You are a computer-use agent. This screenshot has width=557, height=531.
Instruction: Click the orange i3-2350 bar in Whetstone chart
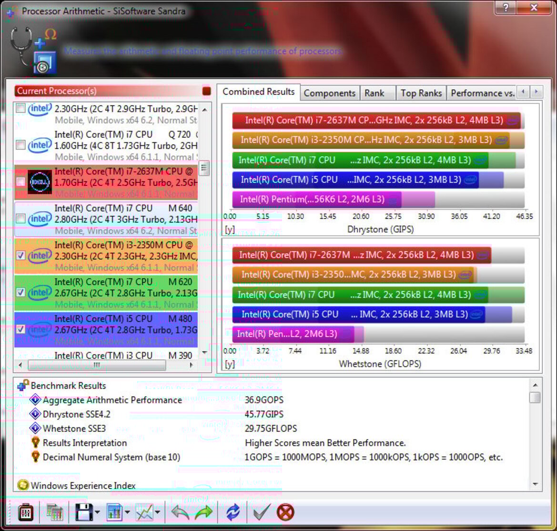pos(353,275)
